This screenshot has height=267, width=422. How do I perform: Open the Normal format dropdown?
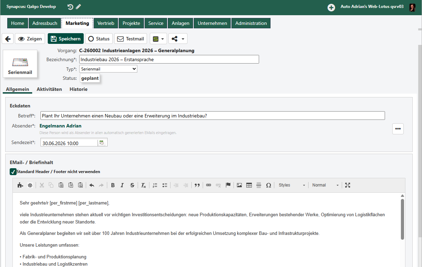(325, 185)
